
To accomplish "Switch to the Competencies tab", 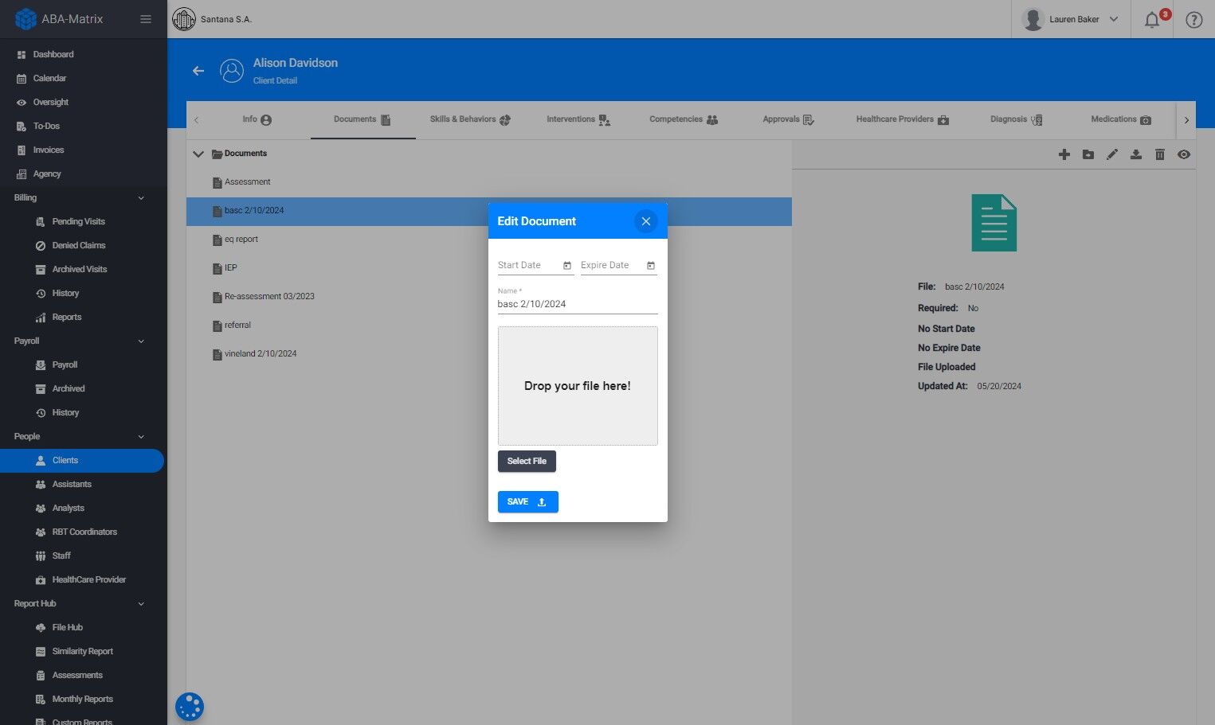I will 684,119.
